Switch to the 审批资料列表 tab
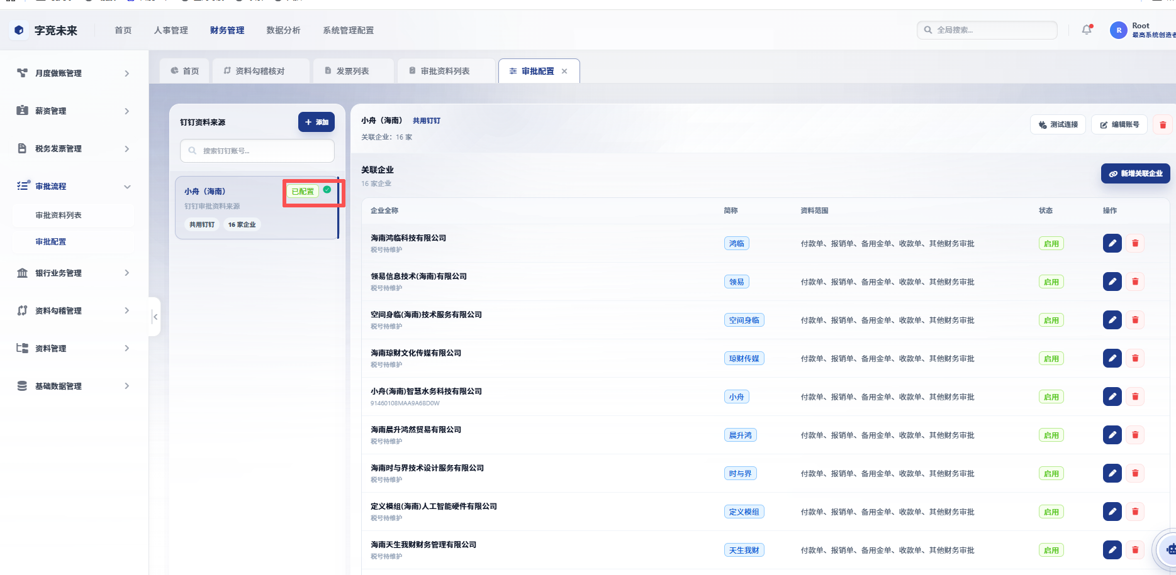The image size is (1176, 575). [x=445, y=71]
